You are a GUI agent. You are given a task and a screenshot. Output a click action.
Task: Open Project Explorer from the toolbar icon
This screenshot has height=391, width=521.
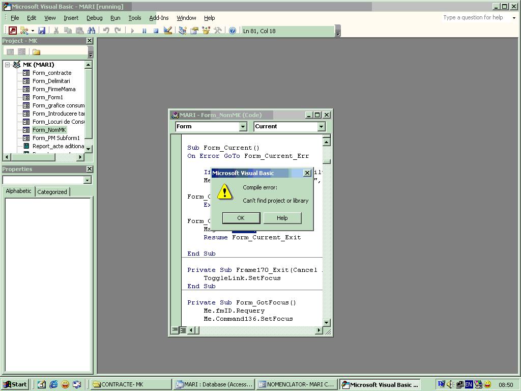[x=183, y=31]
